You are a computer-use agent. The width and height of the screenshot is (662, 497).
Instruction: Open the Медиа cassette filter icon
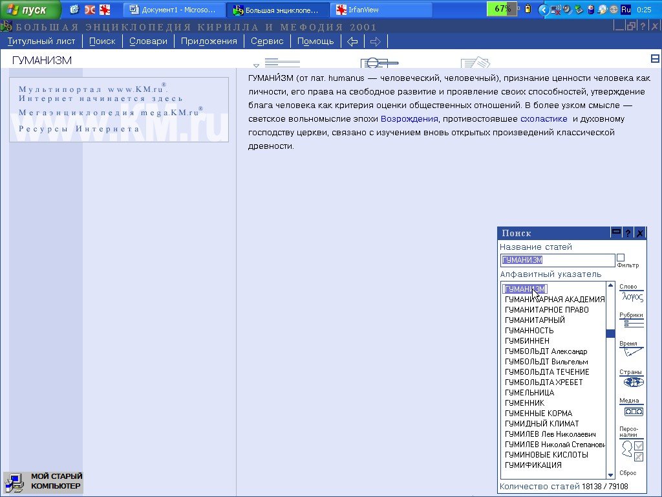[632, 411]
